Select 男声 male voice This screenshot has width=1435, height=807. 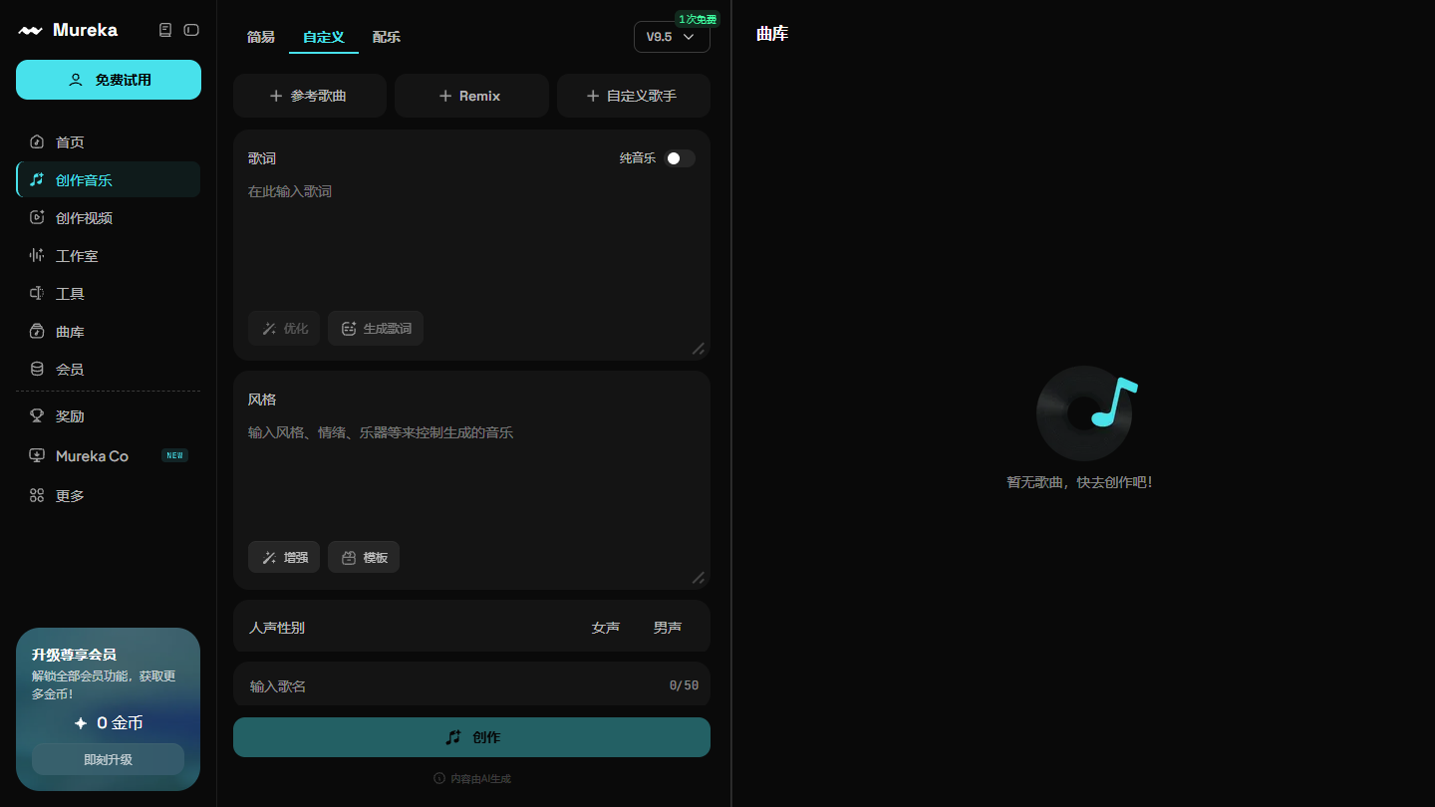[668, 628]
